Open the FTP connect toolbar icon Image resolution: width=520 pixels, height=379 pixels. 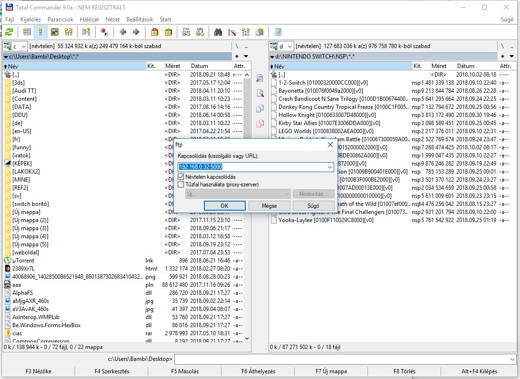click(x=186, y=32)
